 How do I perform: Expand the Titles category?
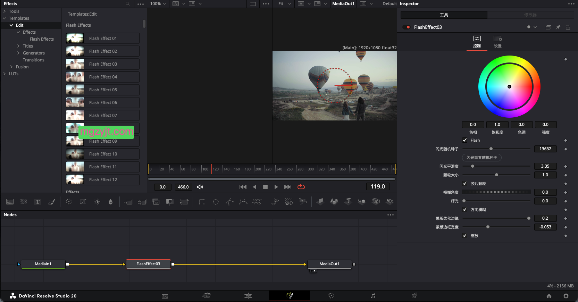pos(18,46)
